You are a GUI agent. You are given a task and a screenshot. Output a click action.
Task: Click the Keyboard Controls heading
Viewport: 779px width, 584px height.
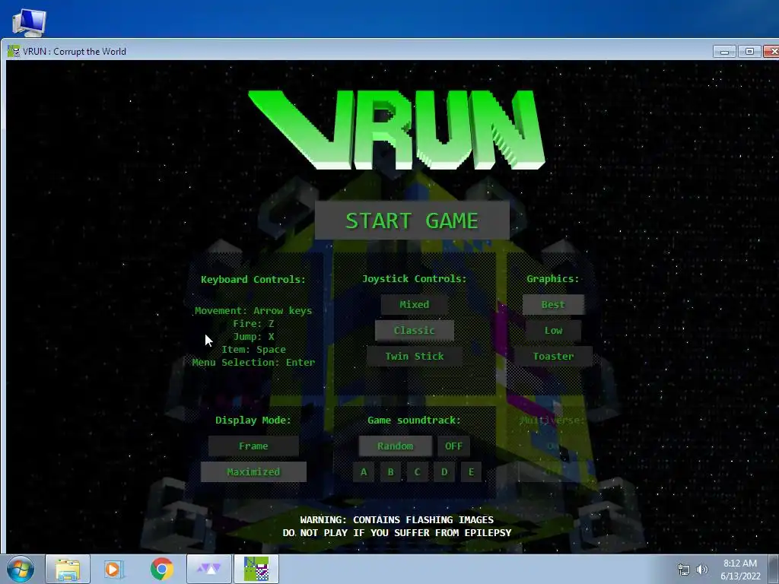pyautogui.click(x=253, y=279)
